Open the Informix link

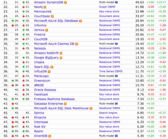[x=40, y=25]
